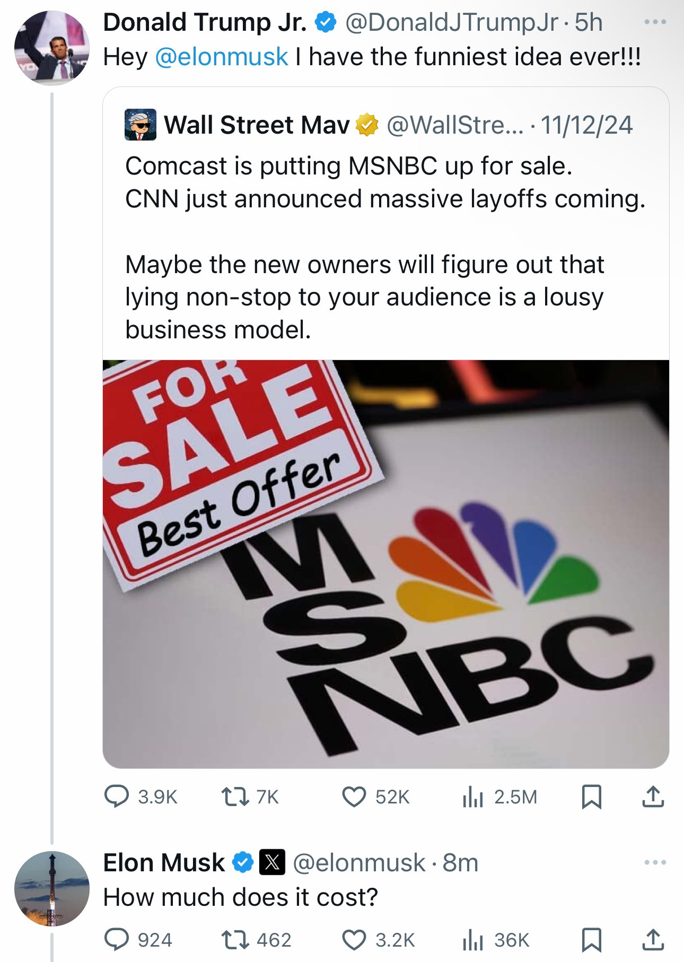Reply to Donald Trump Jr.'s tweet
The image size is (684, 962).
(x=117, y=797)
